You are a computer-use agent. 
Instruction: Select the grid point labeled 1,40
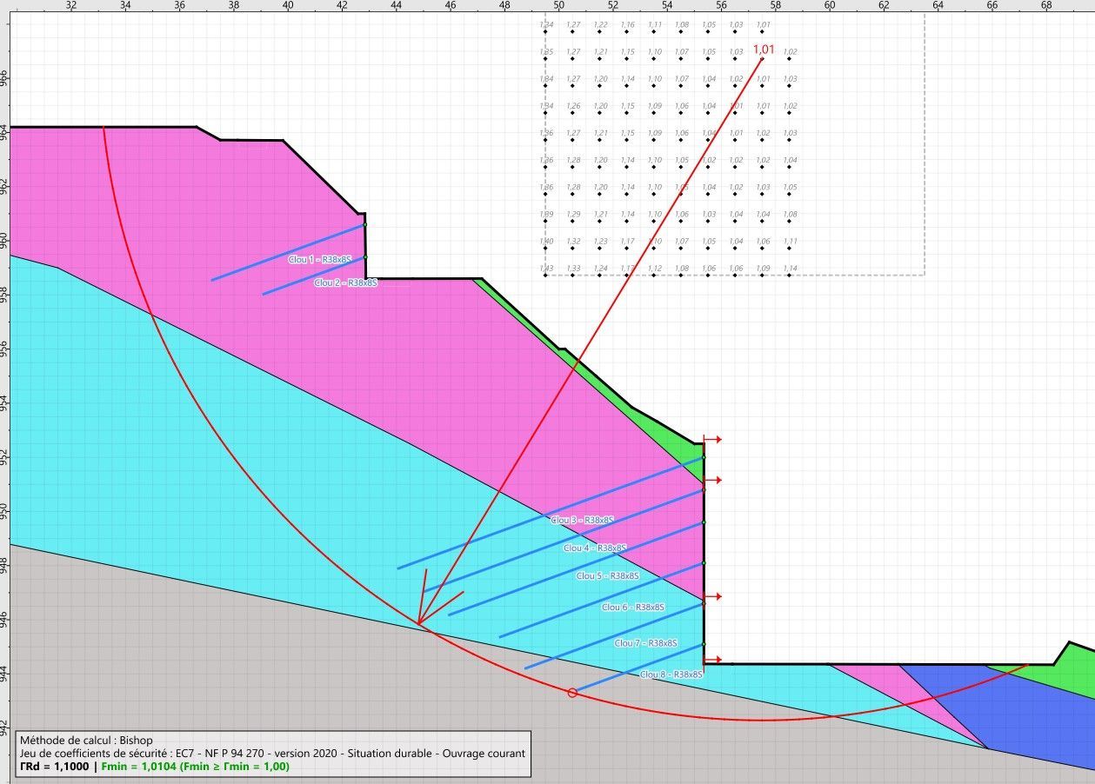tap(547, 249)
